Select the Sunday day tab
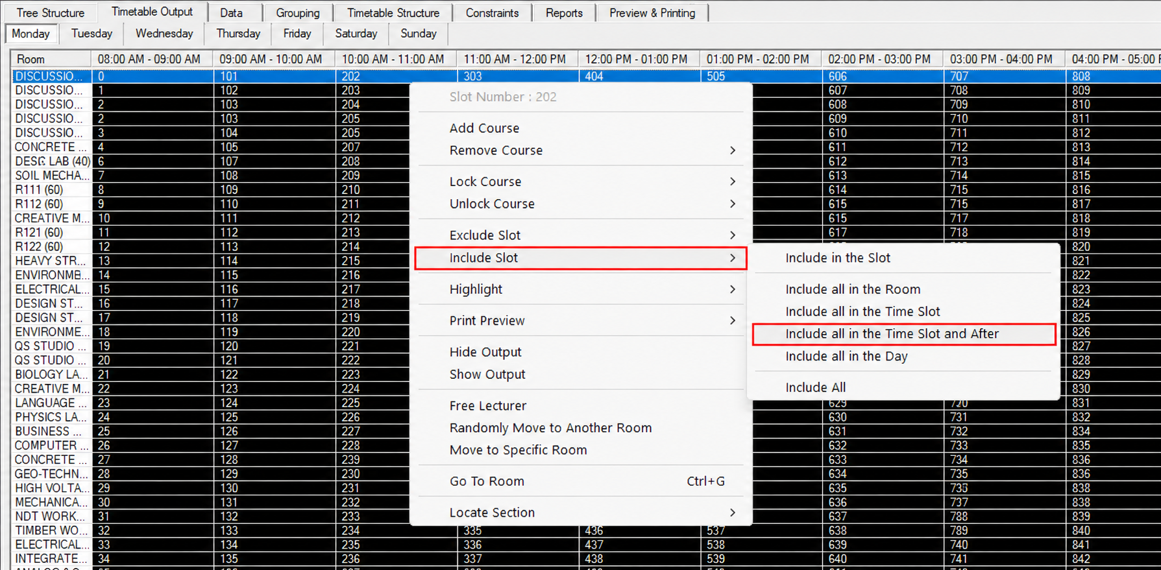Image resolution: width=1161 pixels, height=570 pixels. [x=418, y=34]
